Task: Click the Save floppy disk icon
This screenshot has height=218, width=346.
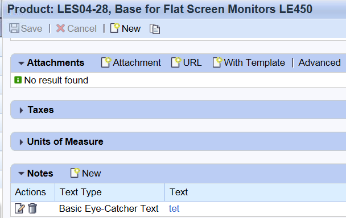Action: tap(14, 28)
